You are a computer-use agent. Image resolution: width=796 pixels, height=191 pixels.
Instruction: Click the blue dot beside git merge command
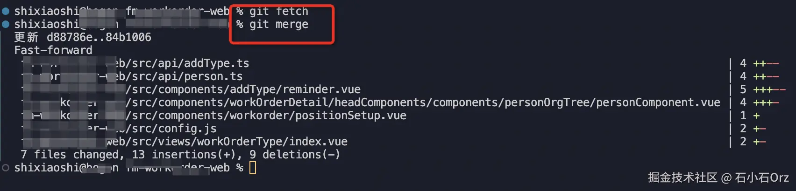pos(6,24)
